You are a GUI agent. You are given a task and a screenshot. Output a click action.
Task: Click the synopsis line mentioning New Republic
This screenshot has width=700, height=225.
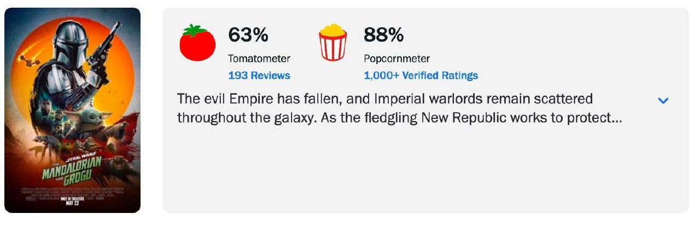(399, 118)
